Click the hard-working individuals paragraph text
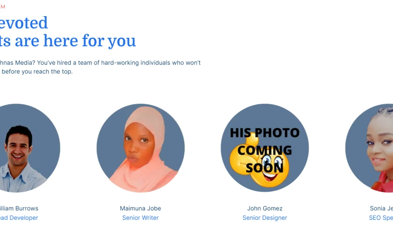This screenshot has width=393, height=236. coord(100,63)
